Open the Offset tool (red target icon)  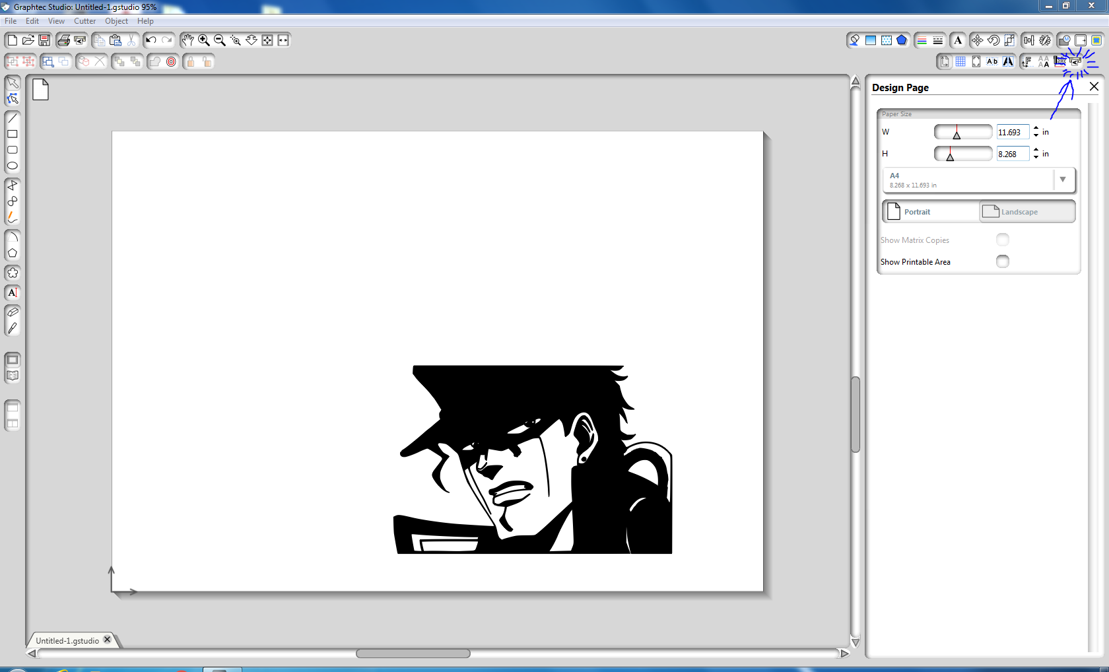172,61
